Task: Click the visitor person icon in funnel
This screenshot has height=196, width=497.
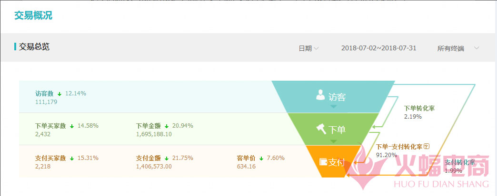Action: tap(321, 95)
